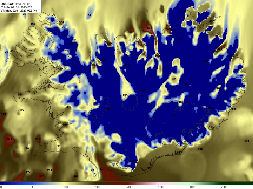The height and width of the screenshot is (189, 253).
Task: Click the map value 156
Action: point(181,102)
